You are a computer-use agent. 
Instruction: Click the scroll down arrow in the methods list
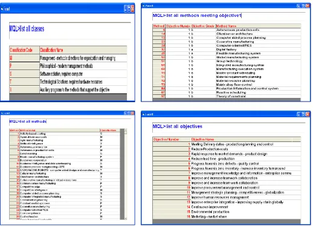click(x=126, y=218)
